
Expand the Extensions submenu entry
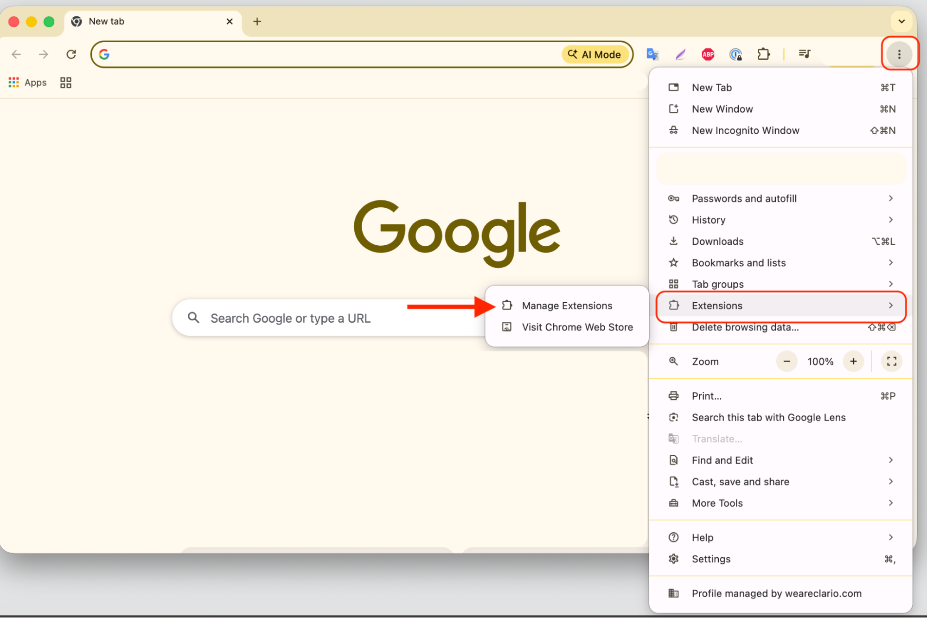coord(781,306)
